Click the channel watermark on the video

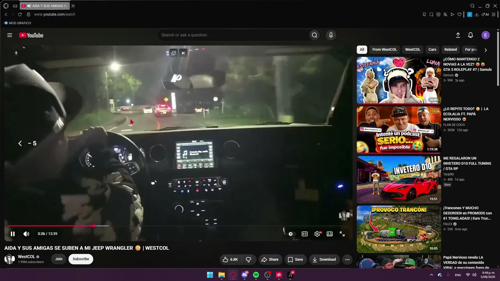(344, 215)
